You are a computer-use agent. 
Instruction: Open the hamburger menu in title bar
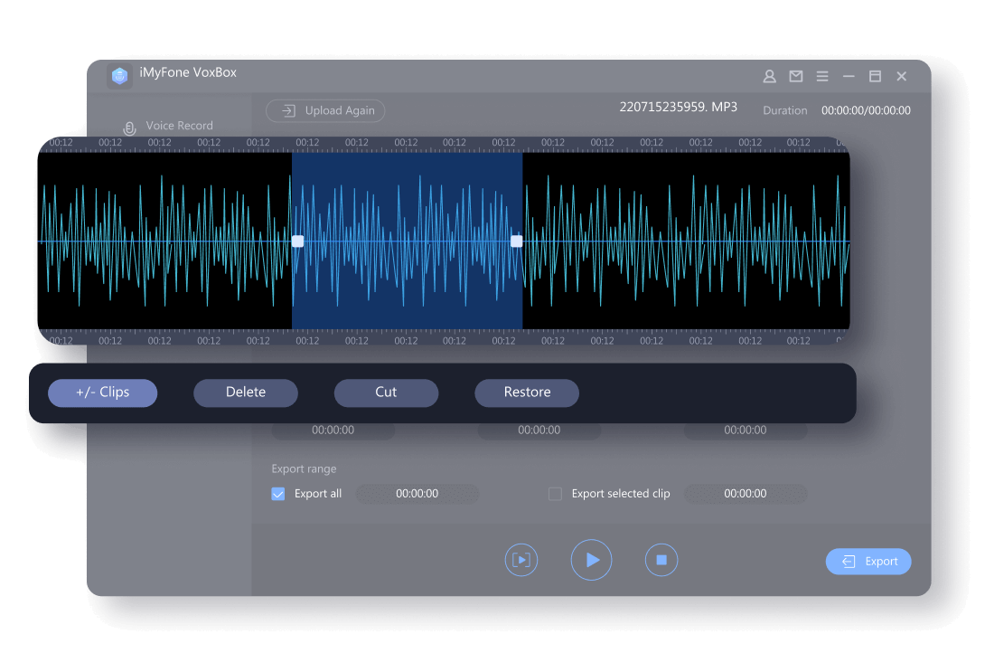click(x=822, y=77)
